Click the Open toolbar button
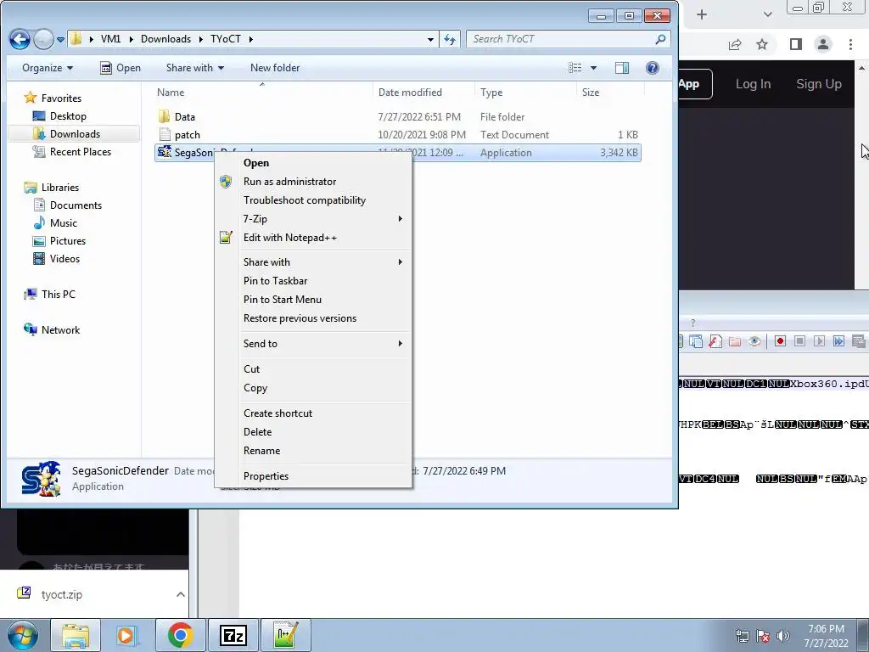 (121, 68)
